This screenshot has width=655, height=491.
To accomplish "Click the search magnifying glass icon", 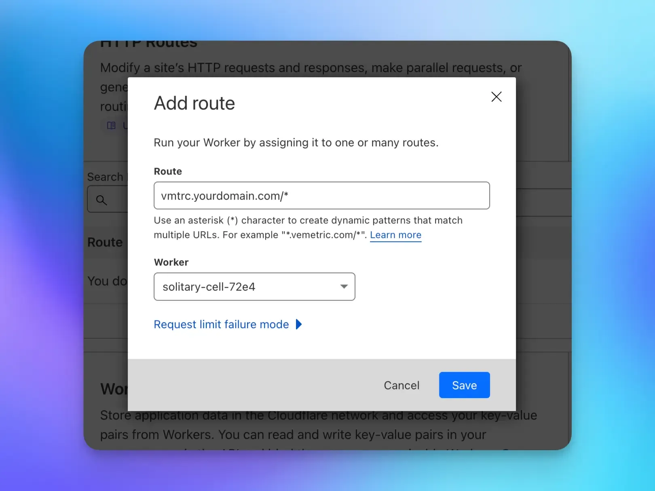I will pos(101,200).
